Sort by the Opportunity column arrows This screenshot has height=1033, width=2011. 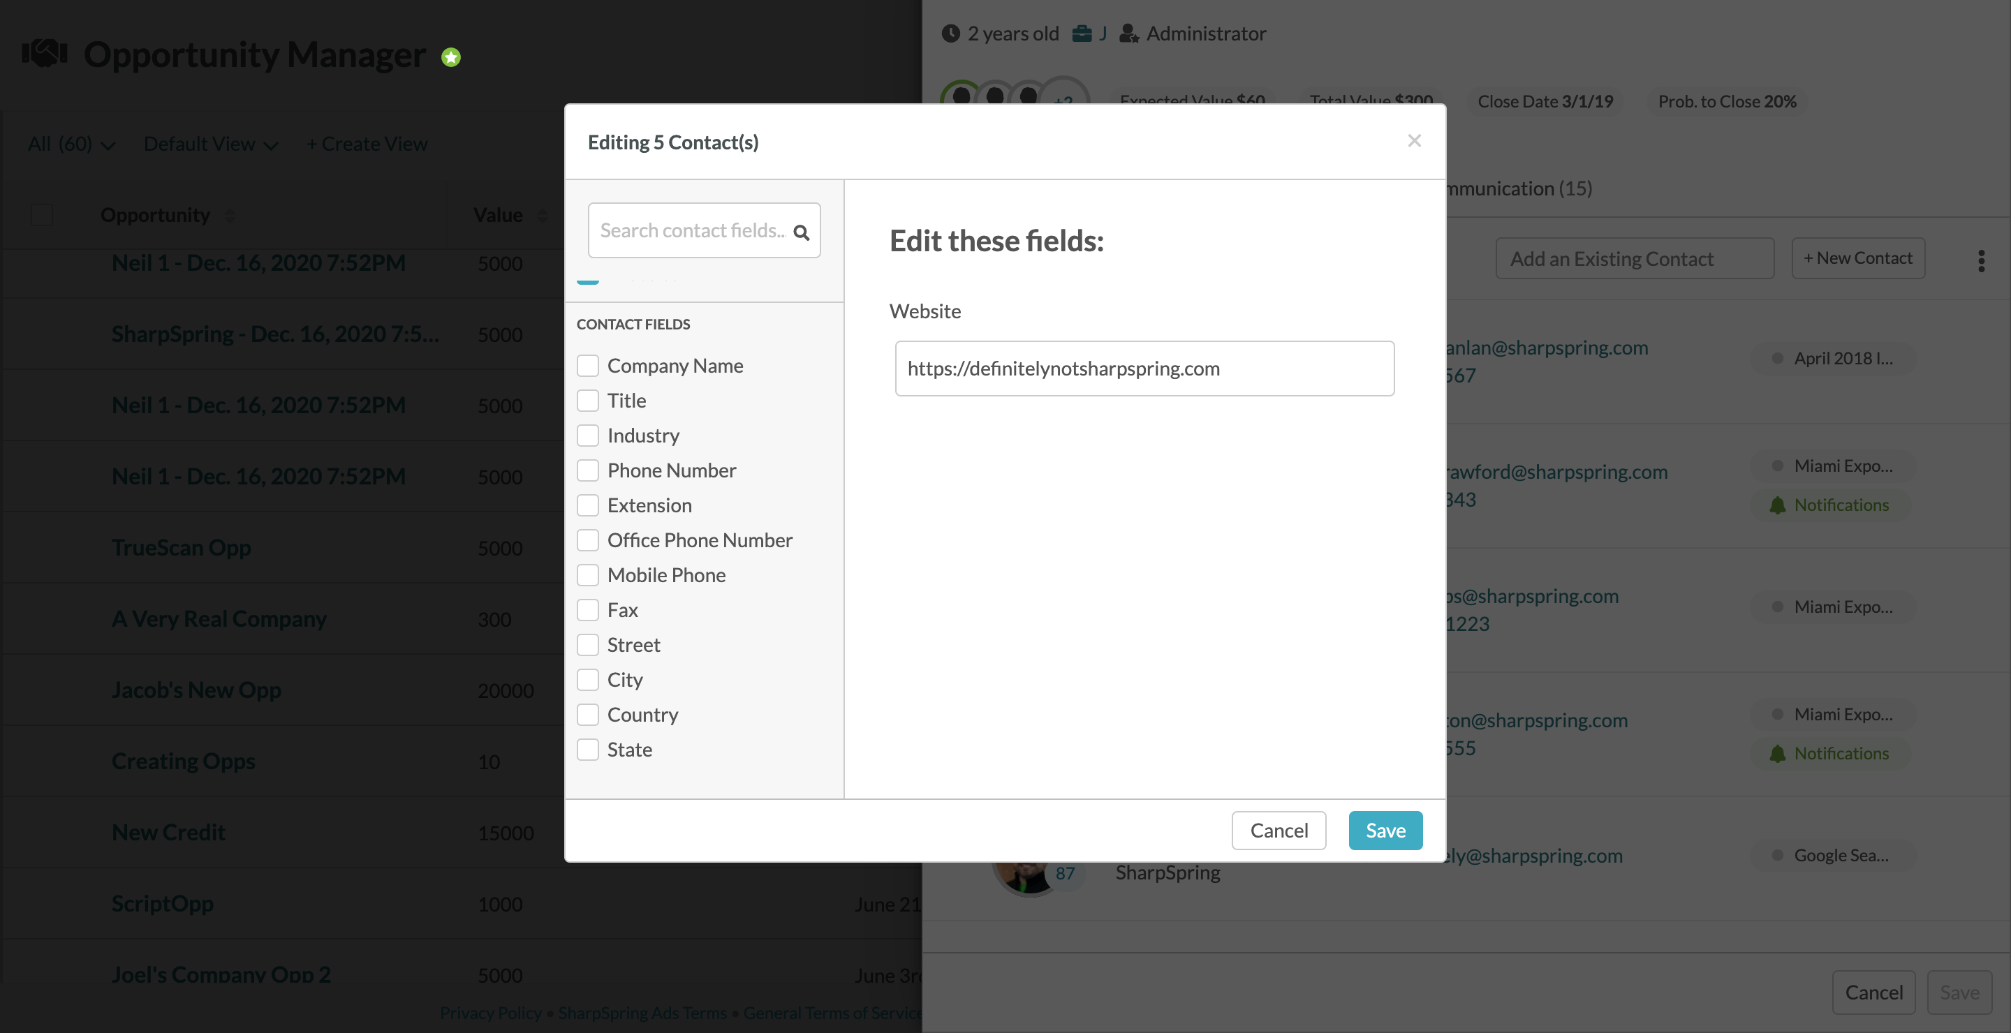(x=230, y=216)
